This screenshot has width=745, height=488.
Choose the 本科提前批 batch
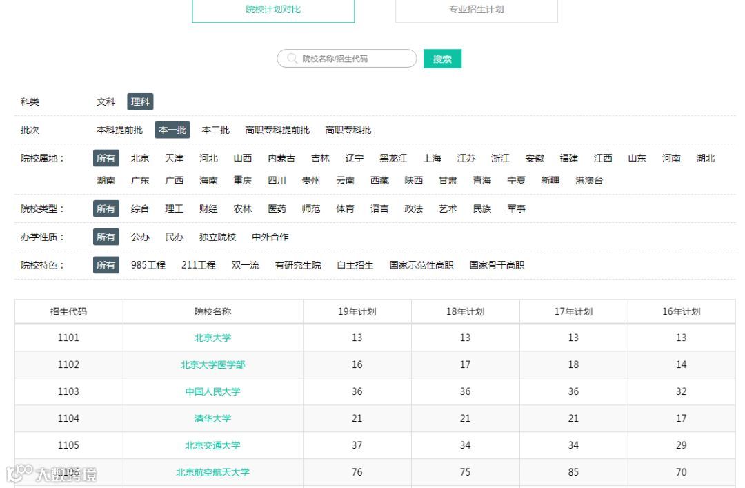pyautogui.click(x=120, y=130)
